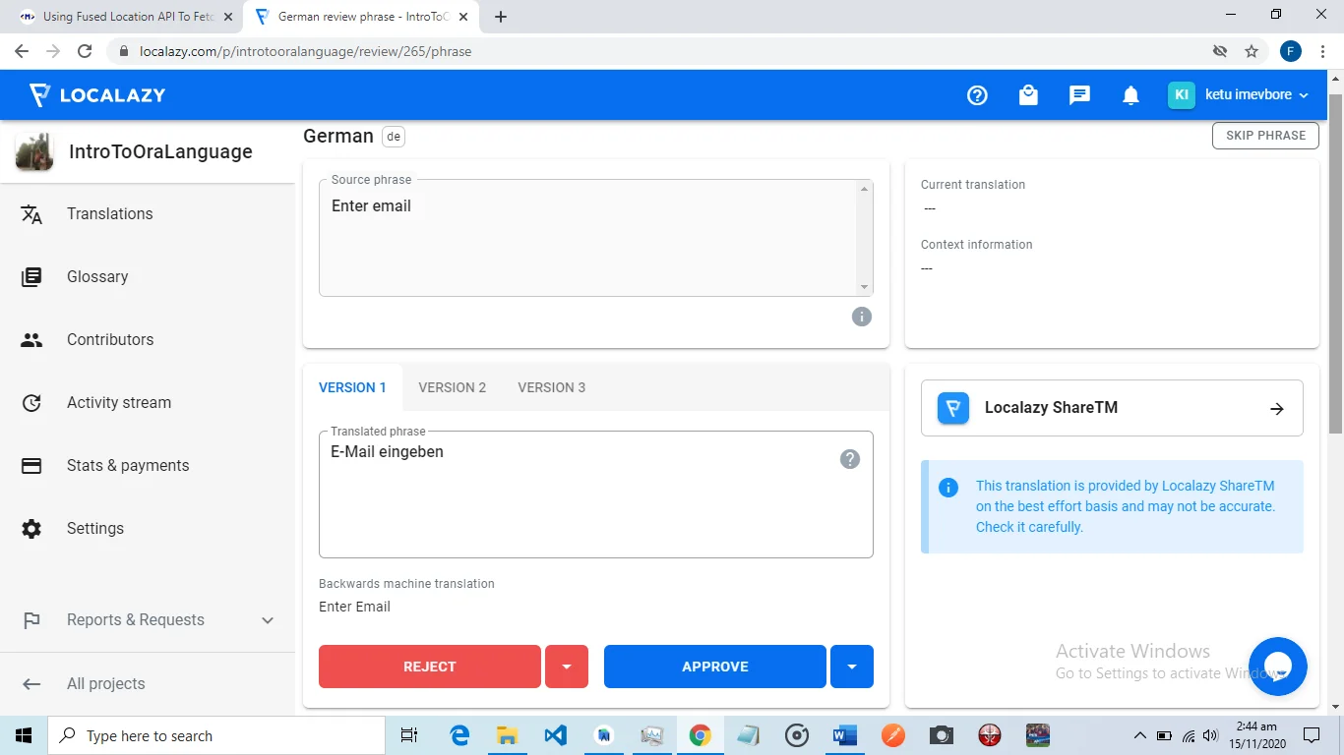Go back to All projects

pyautogui.click(x=148, y=684)
